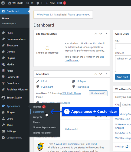Click Please update now link
The height and width of the screenshot is (152, 131).
(78, 15)
